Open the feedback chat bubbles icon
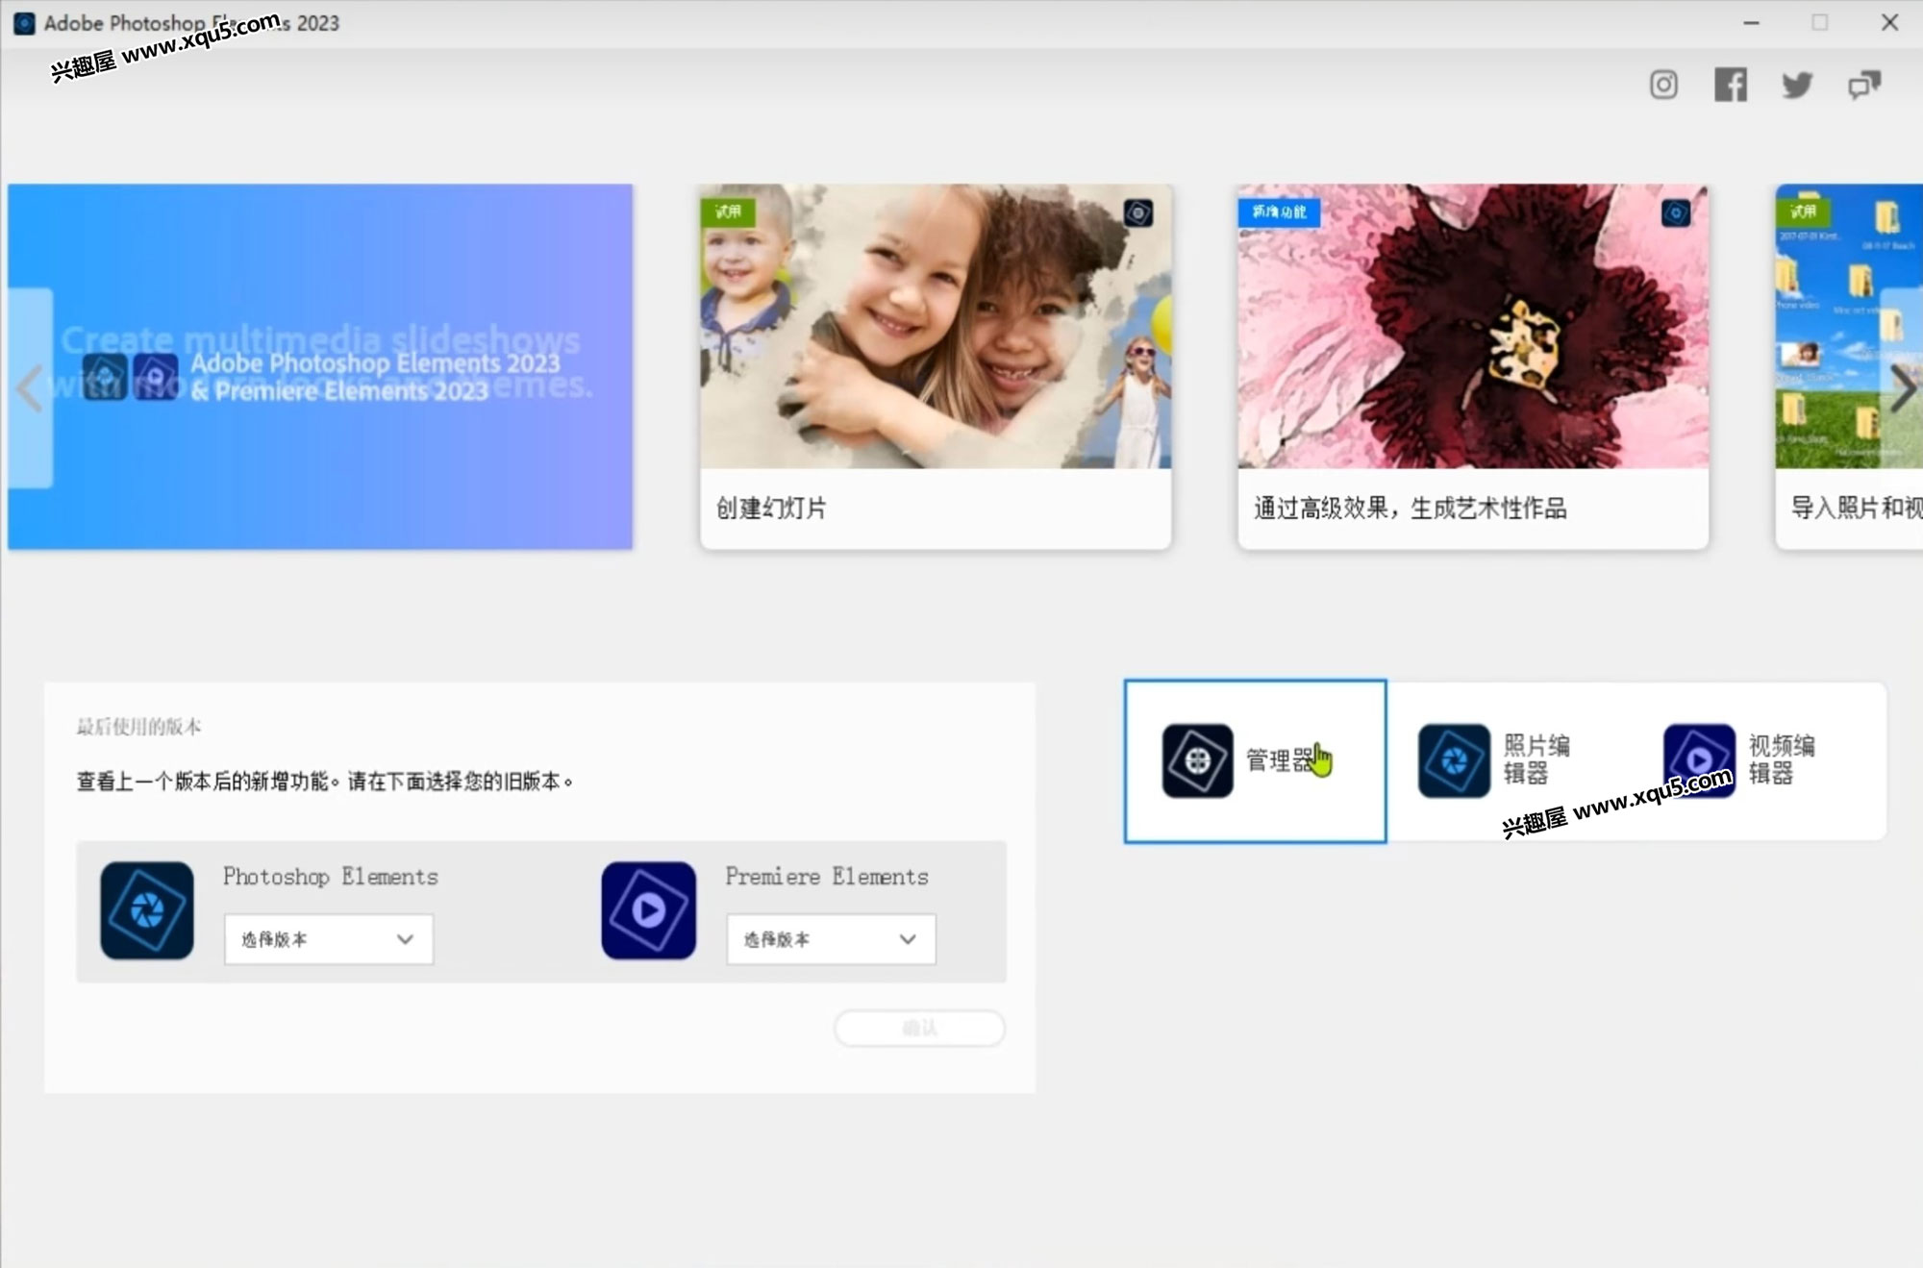 [1864, 85]
